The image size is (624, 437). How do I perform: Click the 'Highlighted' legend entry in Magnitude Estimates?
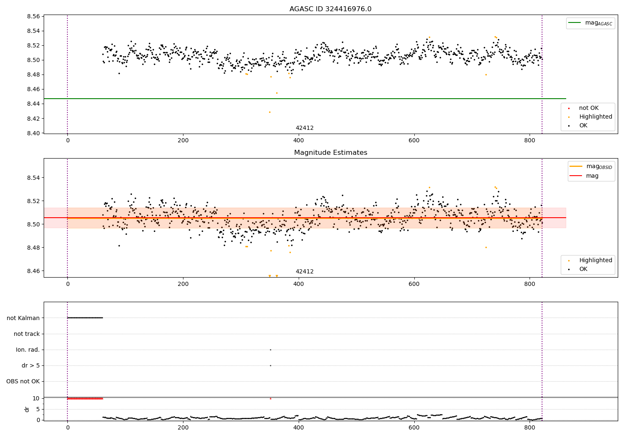coord(587,261)
